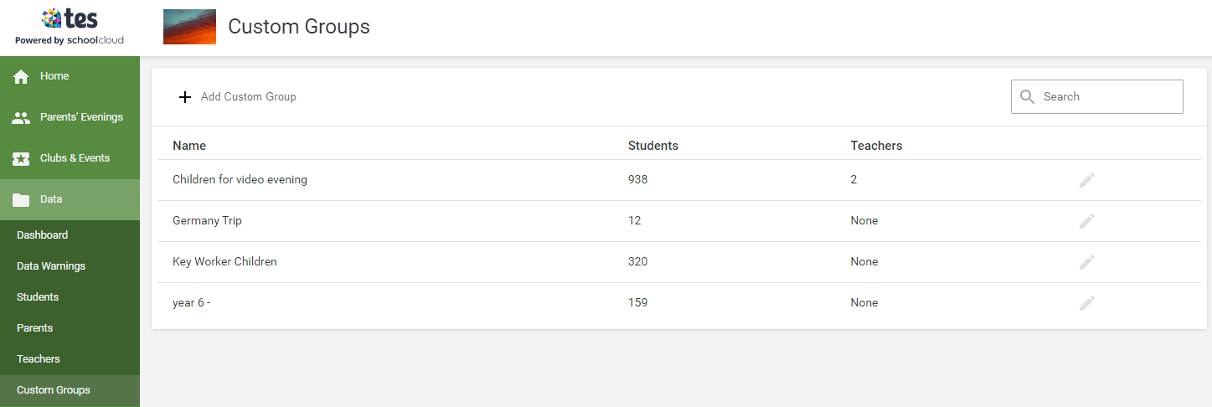This screenshot has width=1212, height=407.
Task: Go to the Students data page
Action: pyautogui.click(x=38, y=297)
